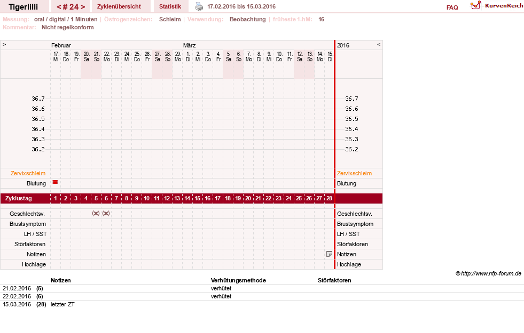Click the date header 1. Di in März

pos(188,56)
